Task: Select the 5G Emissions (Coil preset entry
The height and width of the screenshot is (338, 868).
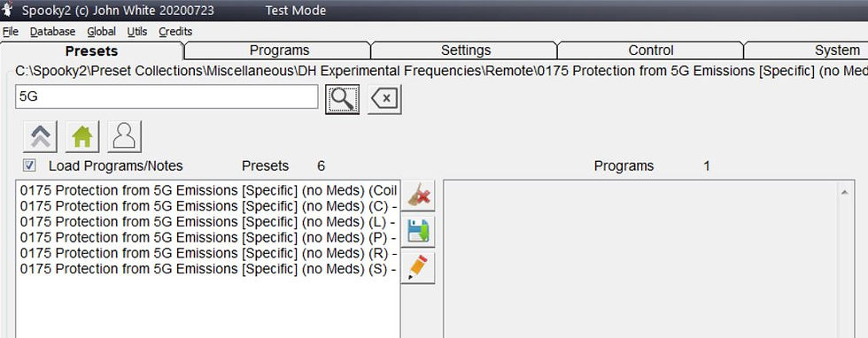Action: pos(209,190)
